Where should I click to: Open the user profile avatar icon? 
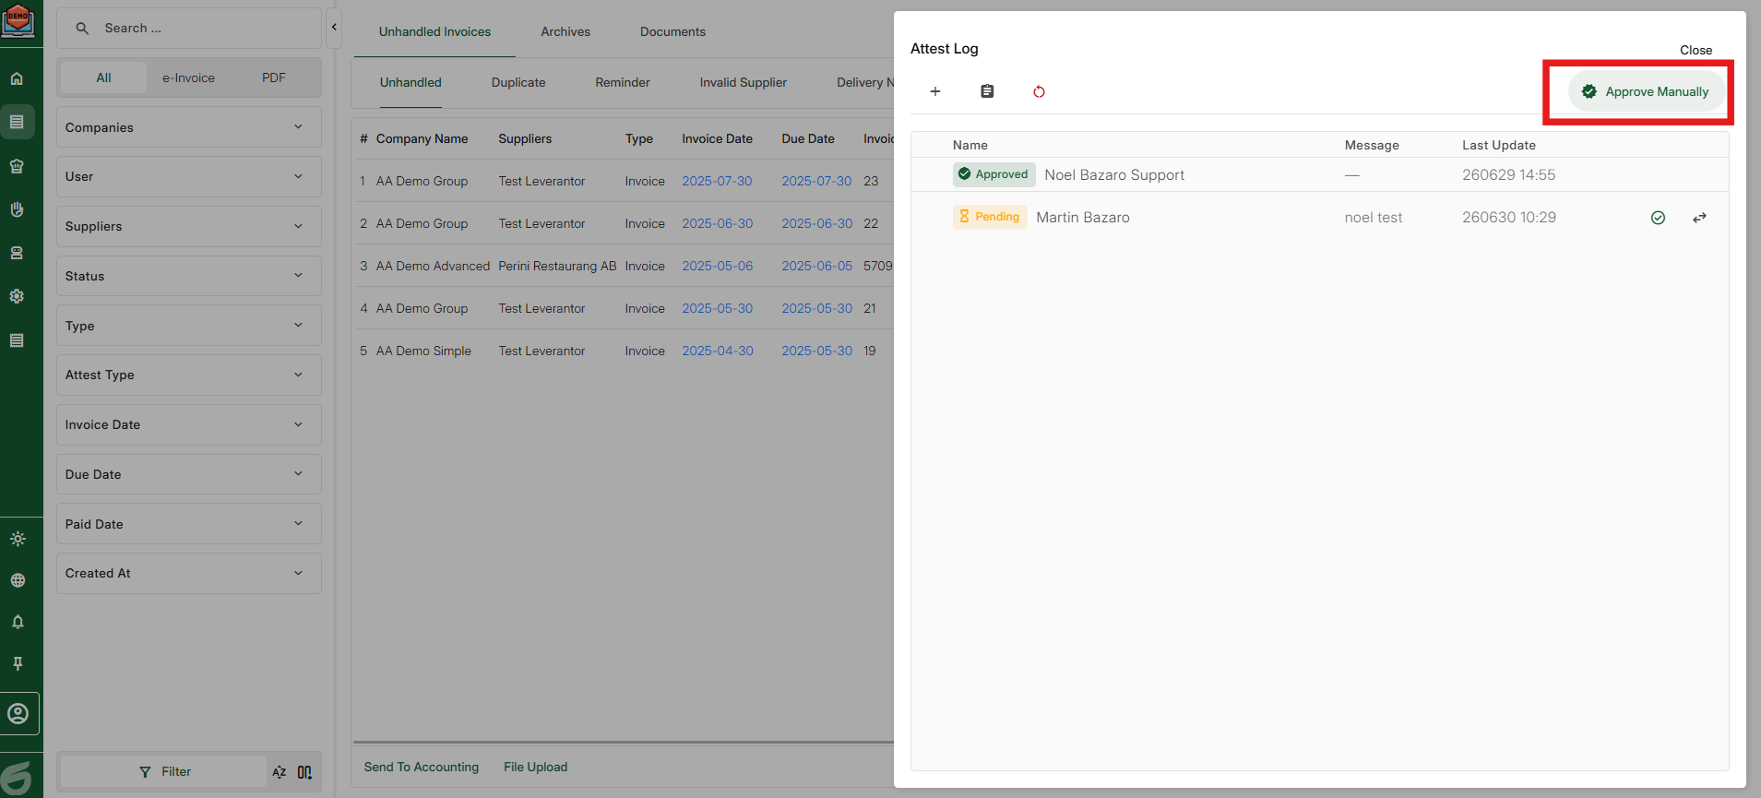18,713
